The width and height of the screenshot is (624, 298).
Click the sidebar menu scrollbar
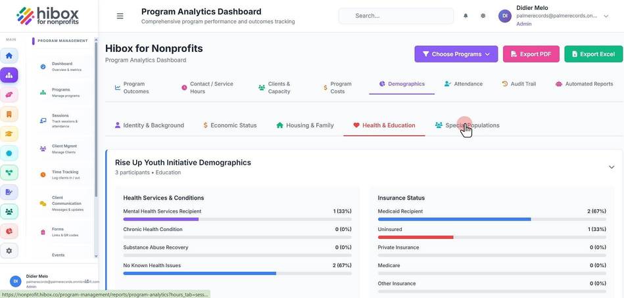96,119
